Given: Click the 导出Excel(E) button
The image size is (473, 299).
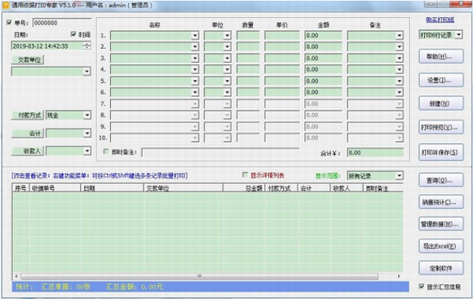Looking at the screenshot, I should [440, 246].
